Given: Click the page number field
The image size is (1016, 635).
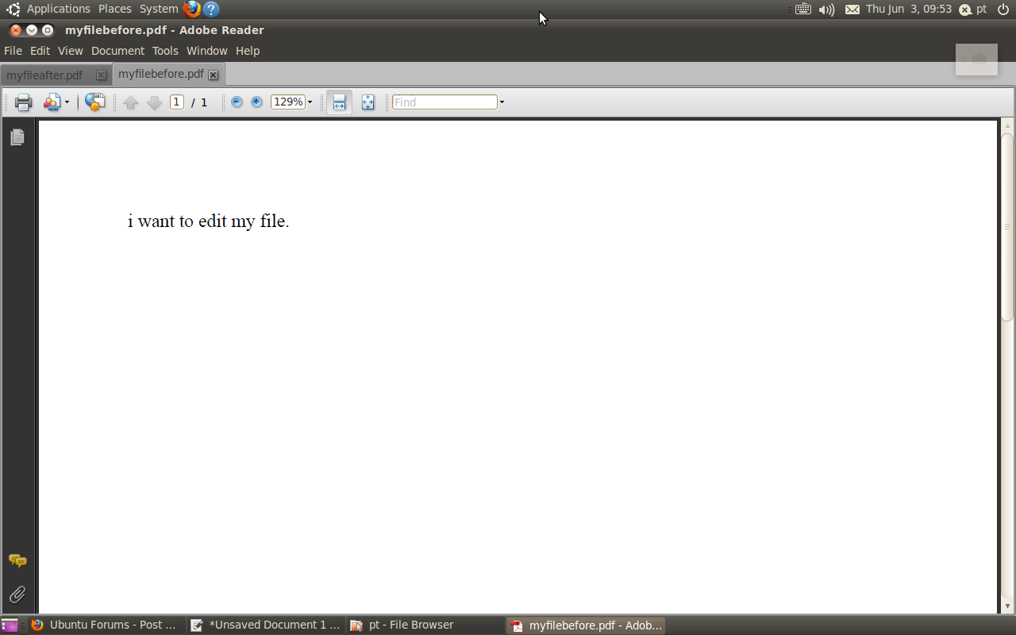Looking at the screenshot, I should click(x=177, y=102).
